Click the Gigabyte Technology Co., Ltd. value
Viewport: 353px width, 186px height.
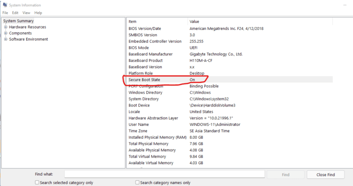[216, 54]
